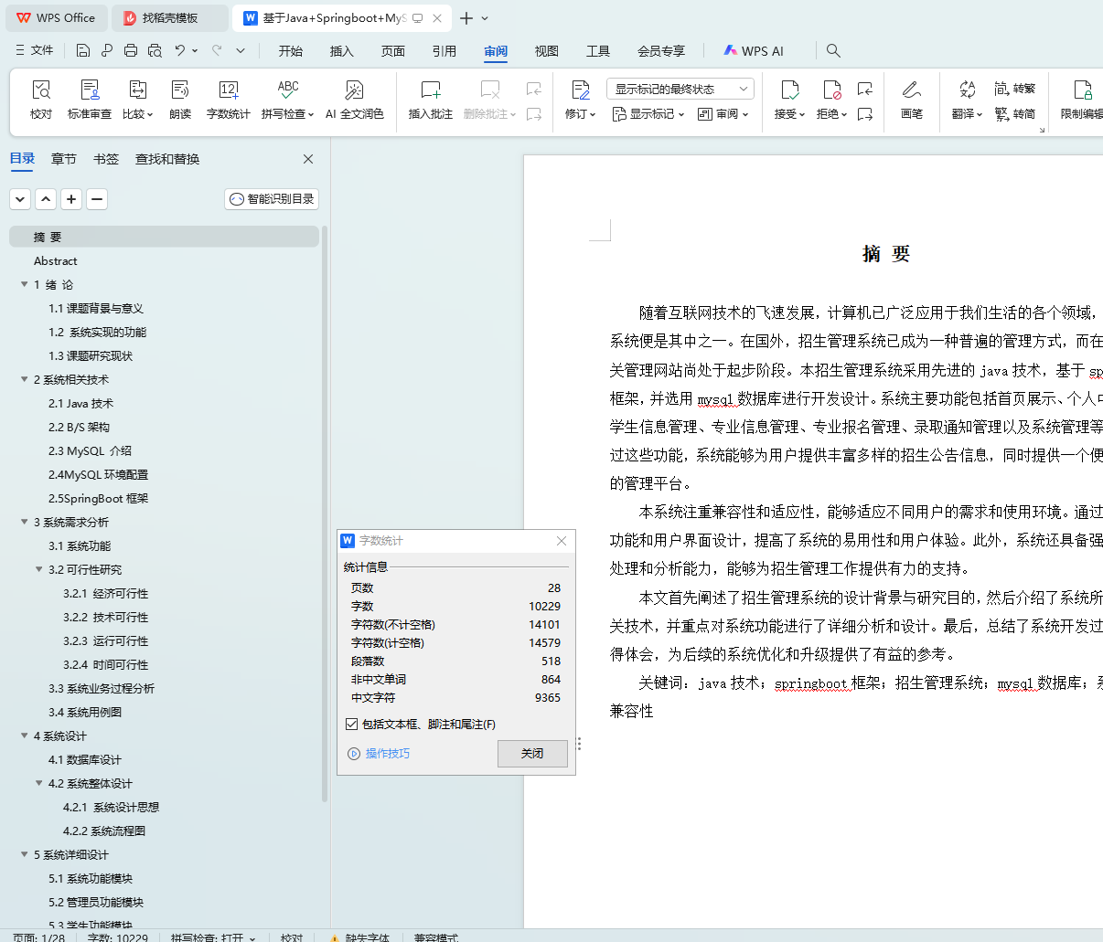The width and height of the screenshot is (1103, 942).
Task: Open the 找稻壳模板 tab
Action: tap(170, 18)
